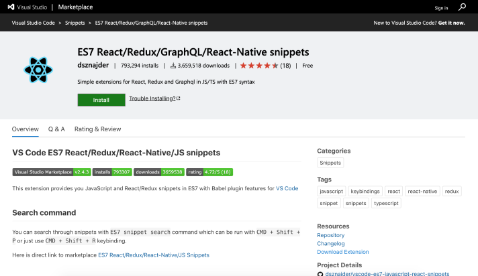Open dsznajder/vscode-es7-javascript-react-snippets project link
The image size is (478, 276).
tap(387, 273)
